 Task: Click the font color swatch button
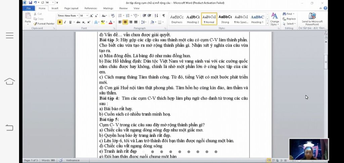point(110,22)
